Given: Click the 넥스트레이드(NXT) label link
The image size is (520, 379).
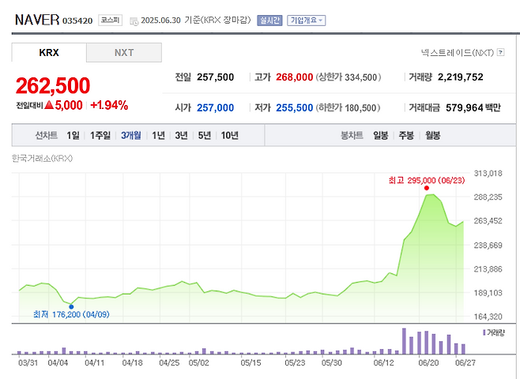Looking at the screenshot, I should [x=458, y=52].
